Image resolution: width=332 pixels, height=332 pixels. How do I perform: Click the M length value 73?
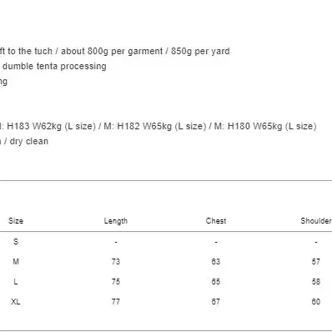(x=116, y=261)
